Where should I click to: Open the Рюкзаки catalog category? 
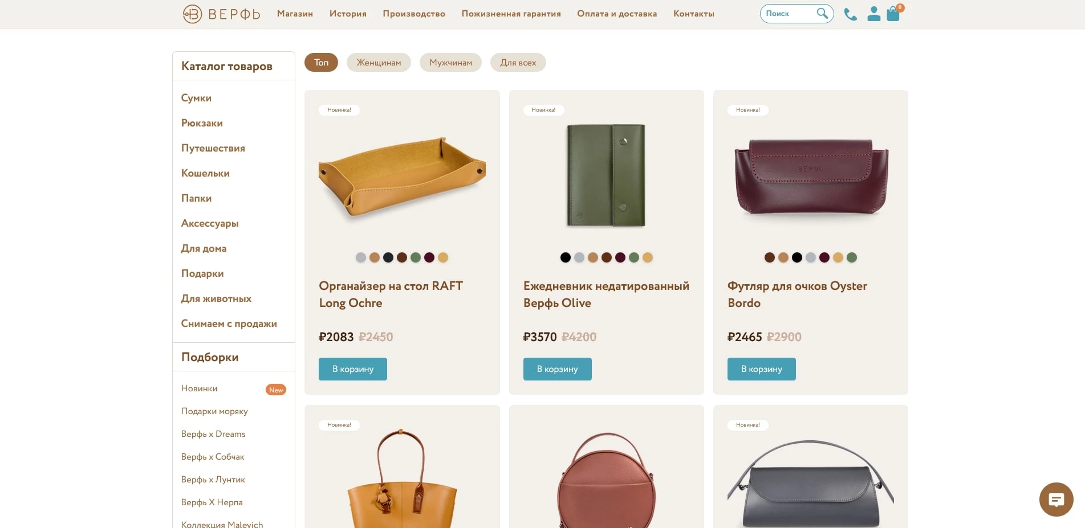[x=202, y=123]
